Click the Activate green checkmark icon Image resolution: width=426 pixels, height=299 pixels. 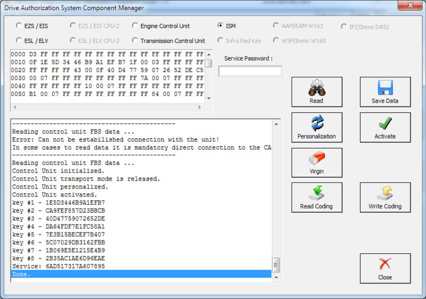(x=385, y=124)
